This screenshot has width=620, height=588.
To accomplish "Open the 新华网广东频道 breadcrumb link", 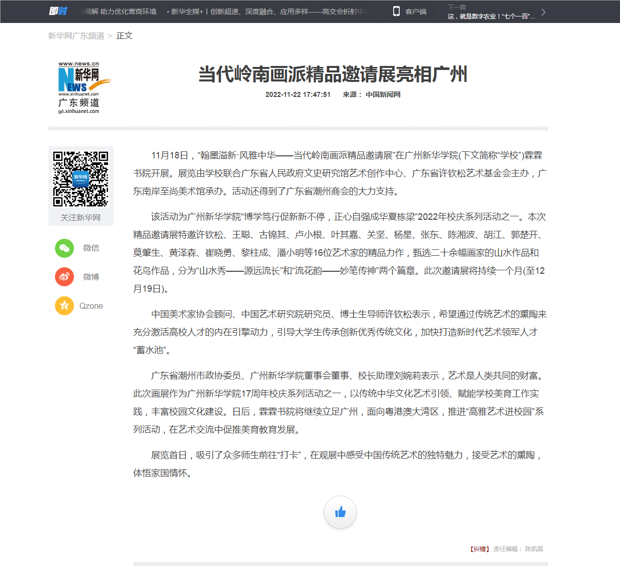I will coord(76,36).
